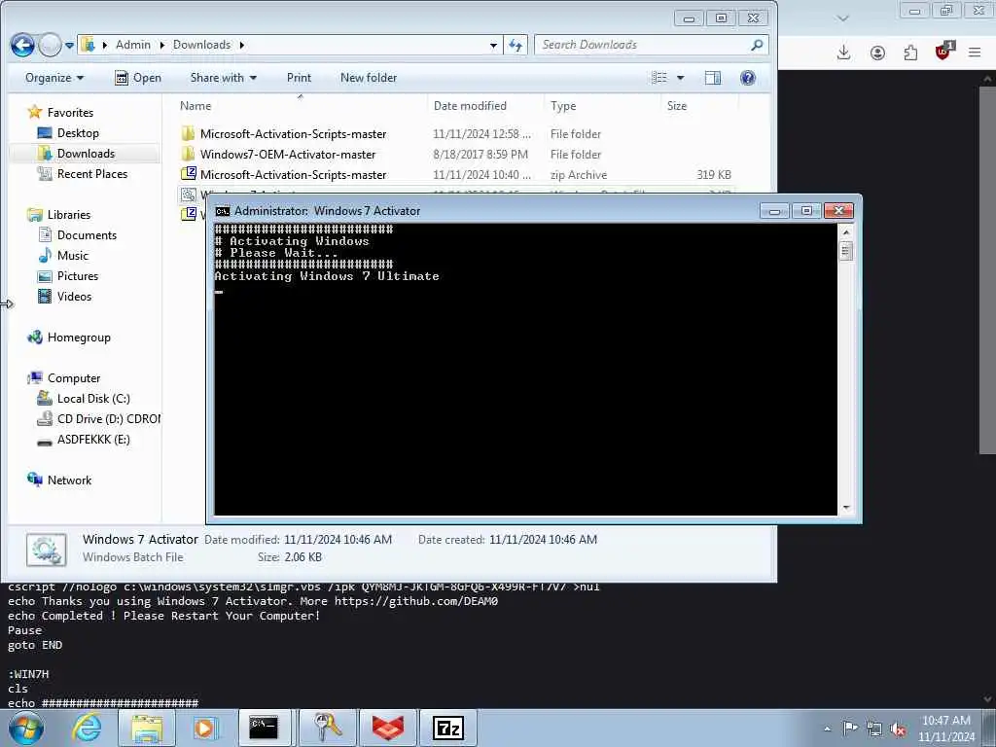This screenshot has height=747, width=996.
Task: Open recent pages dropdown next to navigation arrows
Action: pyautogui.click(x=69, y=45)
